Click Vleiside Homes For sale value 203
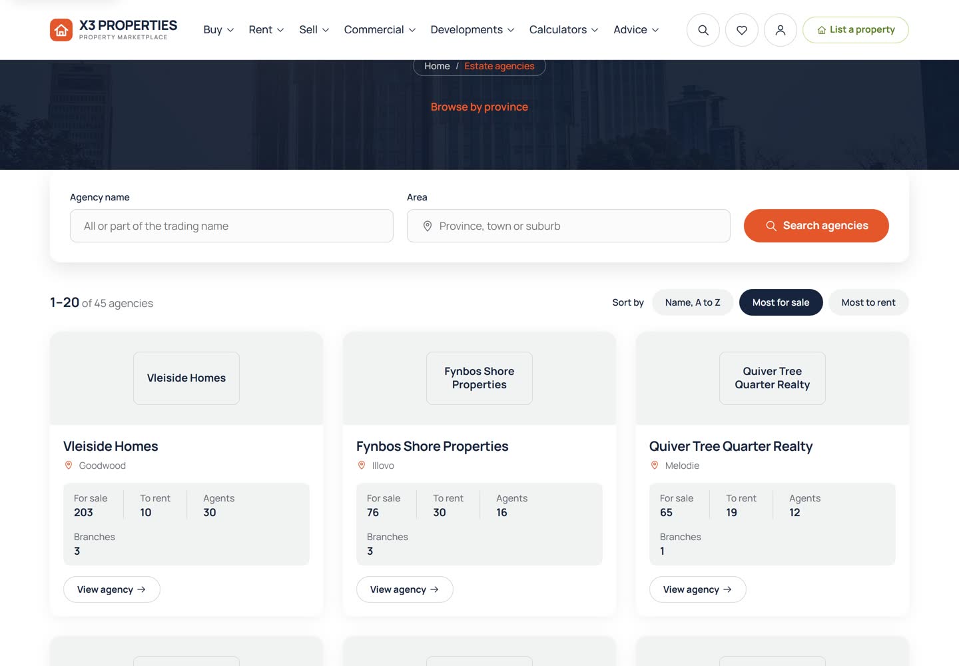 (83, 512)
